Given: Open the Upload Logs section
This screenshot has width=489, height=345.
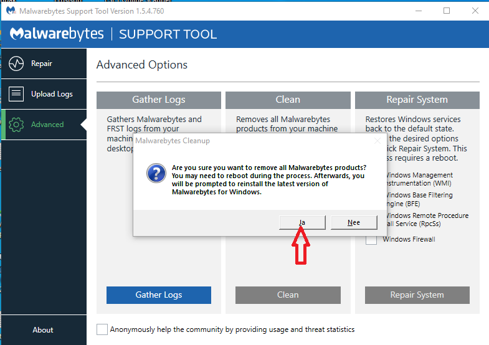Looking at the screenshot, I should click(44, 94).
